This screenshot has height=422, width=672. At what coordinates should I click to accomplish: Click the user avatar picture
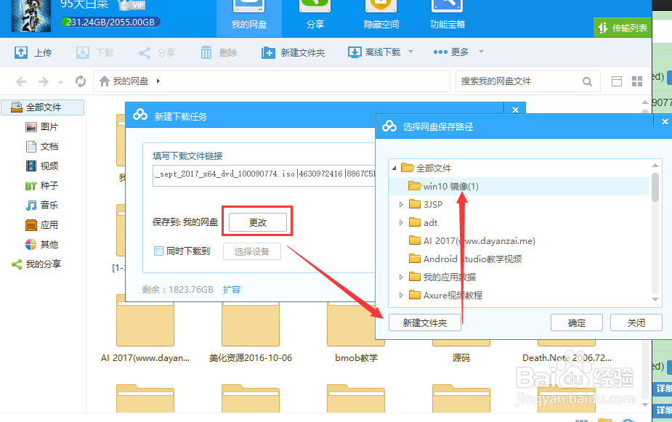(x=31, y=16)
